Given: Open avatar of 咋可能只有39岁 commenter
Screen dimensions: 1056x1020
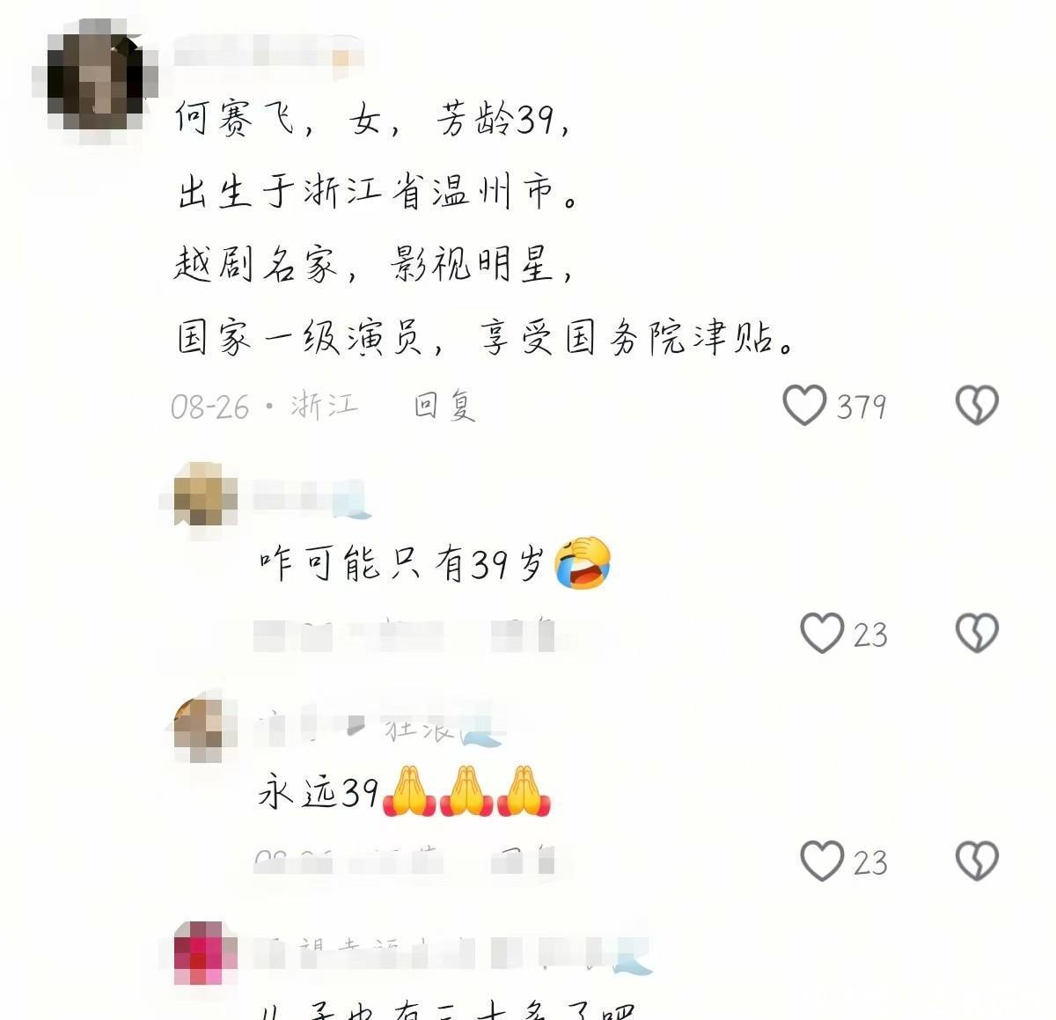Looking at the screenshot, I should coord(202,495).
